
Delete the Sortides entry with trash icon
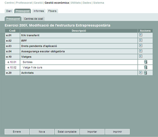(146, 62)
